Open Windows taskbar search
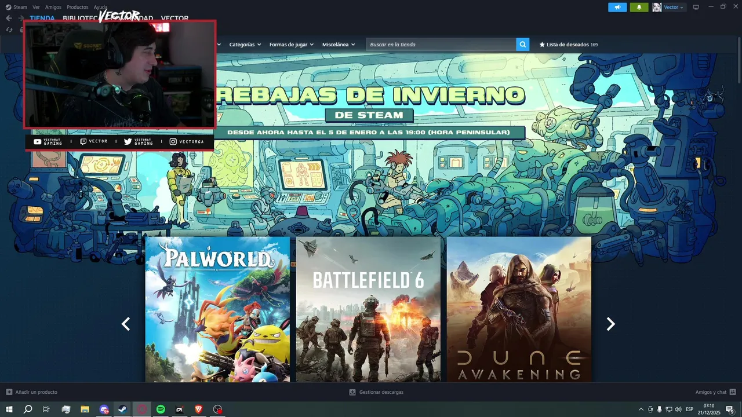 point(28,409)
